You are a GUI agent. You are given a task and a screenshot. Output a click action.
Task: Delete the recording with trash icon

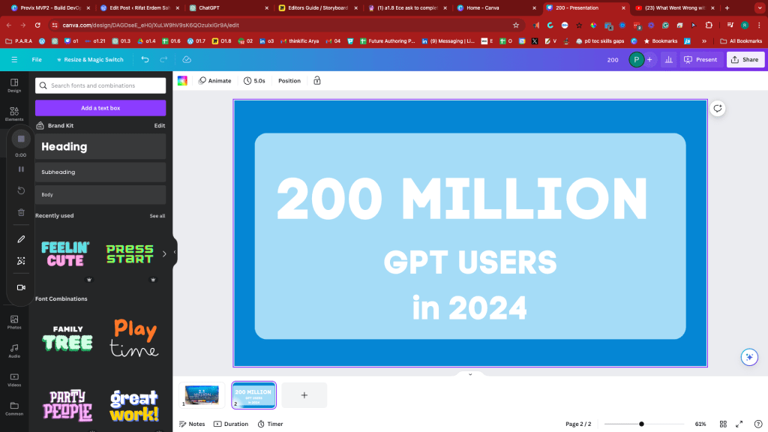[21, 212]
